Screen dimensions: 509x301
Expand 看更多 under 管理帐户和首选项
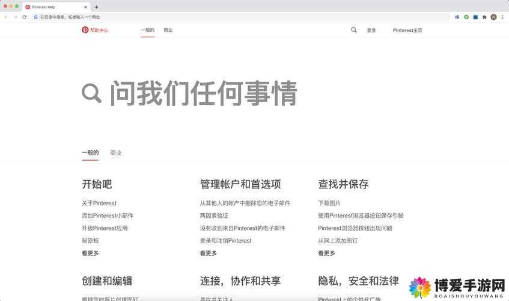(x=209, y=253)
